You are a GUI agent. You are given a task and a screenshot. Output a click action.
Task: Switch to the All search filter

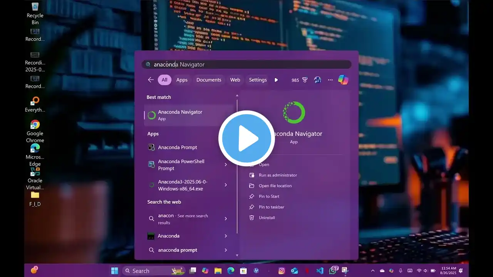click(164, 80)
